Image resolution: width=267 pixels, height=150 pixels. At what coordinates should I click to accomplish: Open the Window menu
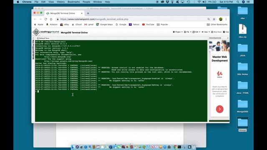(x=97, y=2)
